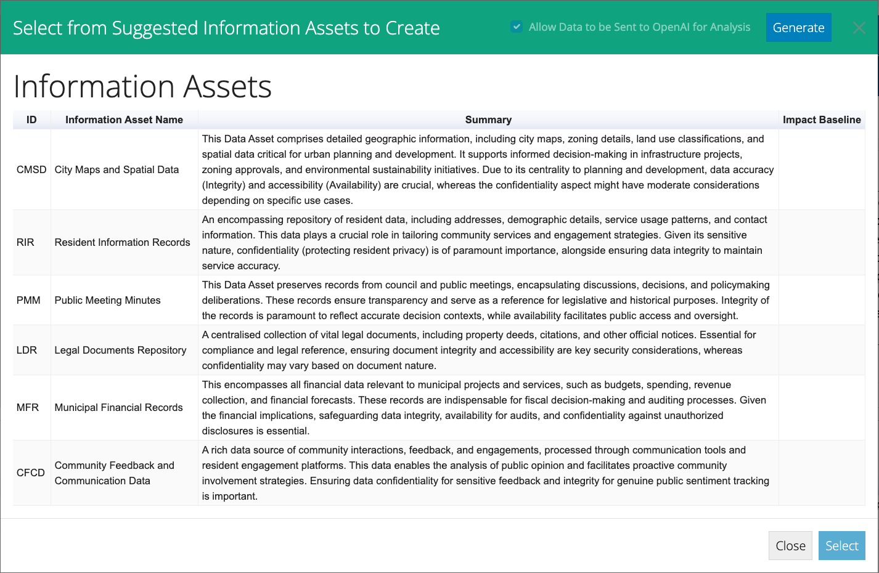Click the RIR asset ID cell
This screenshot has height=573, width=879.
25,242
